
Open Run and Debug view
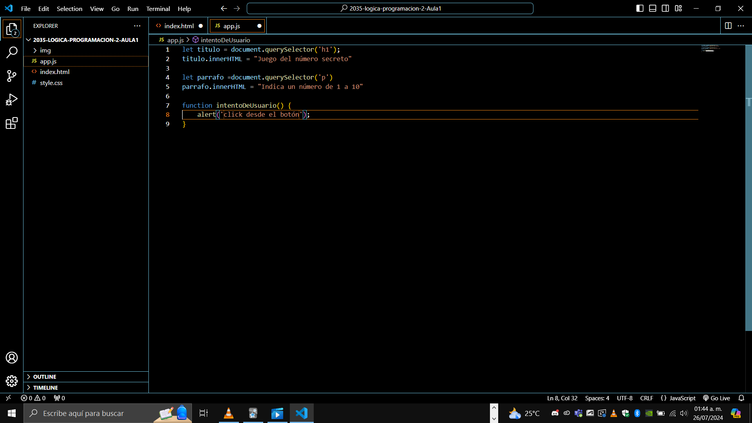pos(12,99)
